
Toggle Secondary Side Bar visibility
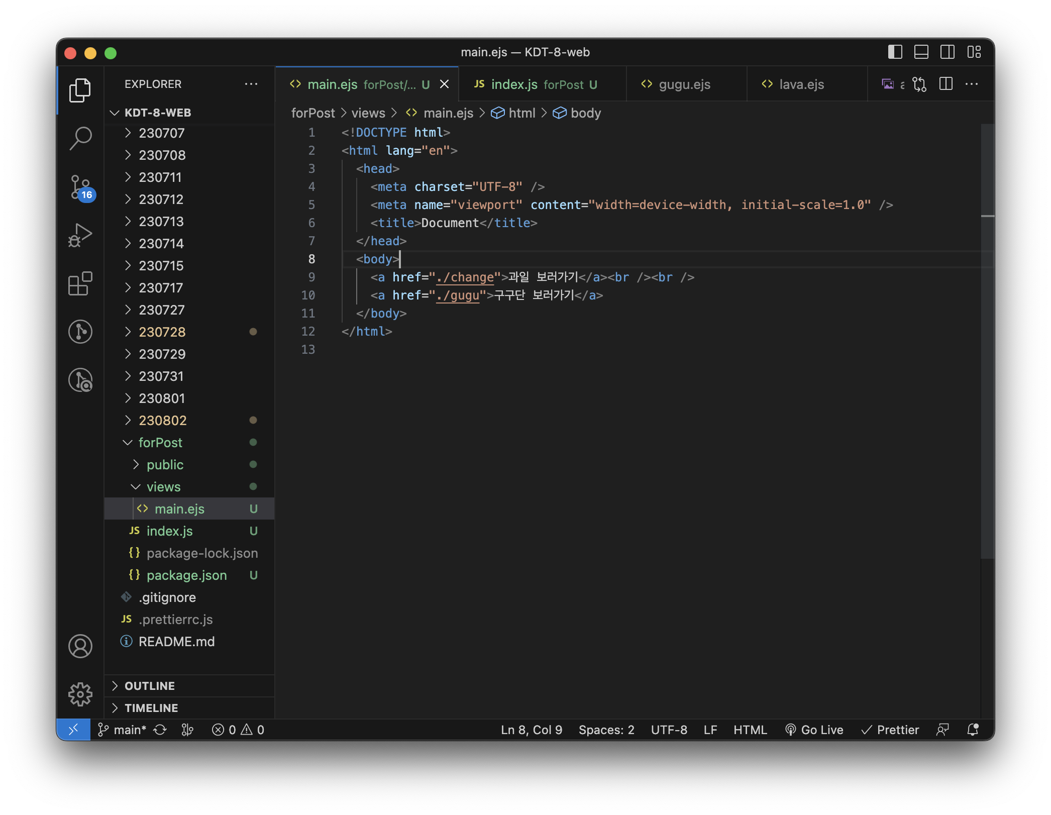point(948,52)
